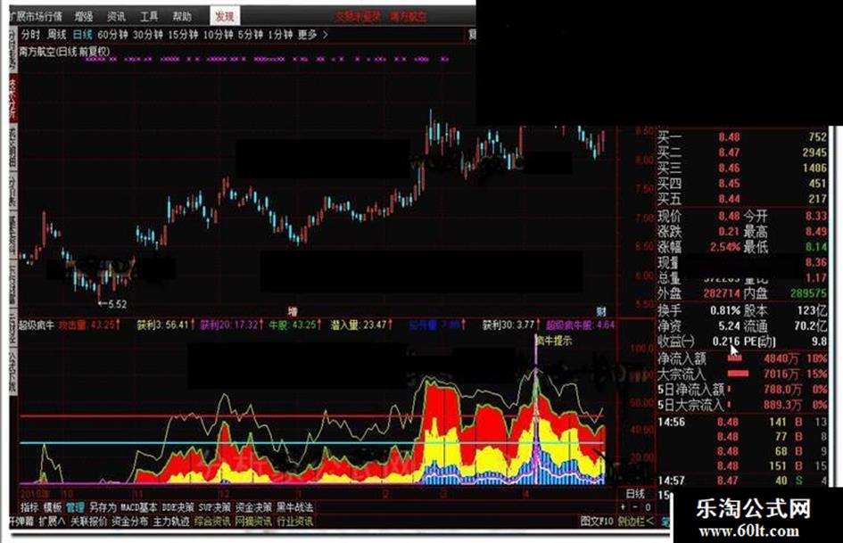843x543 pixels.
Task: Switch to 1分钟 period
Action: (x=280, y=35)
